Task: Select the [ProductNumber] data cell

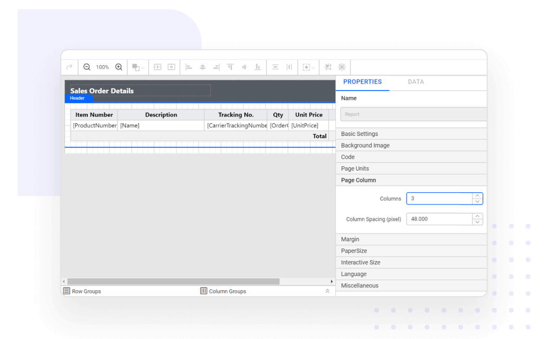Action: (94, 125)
